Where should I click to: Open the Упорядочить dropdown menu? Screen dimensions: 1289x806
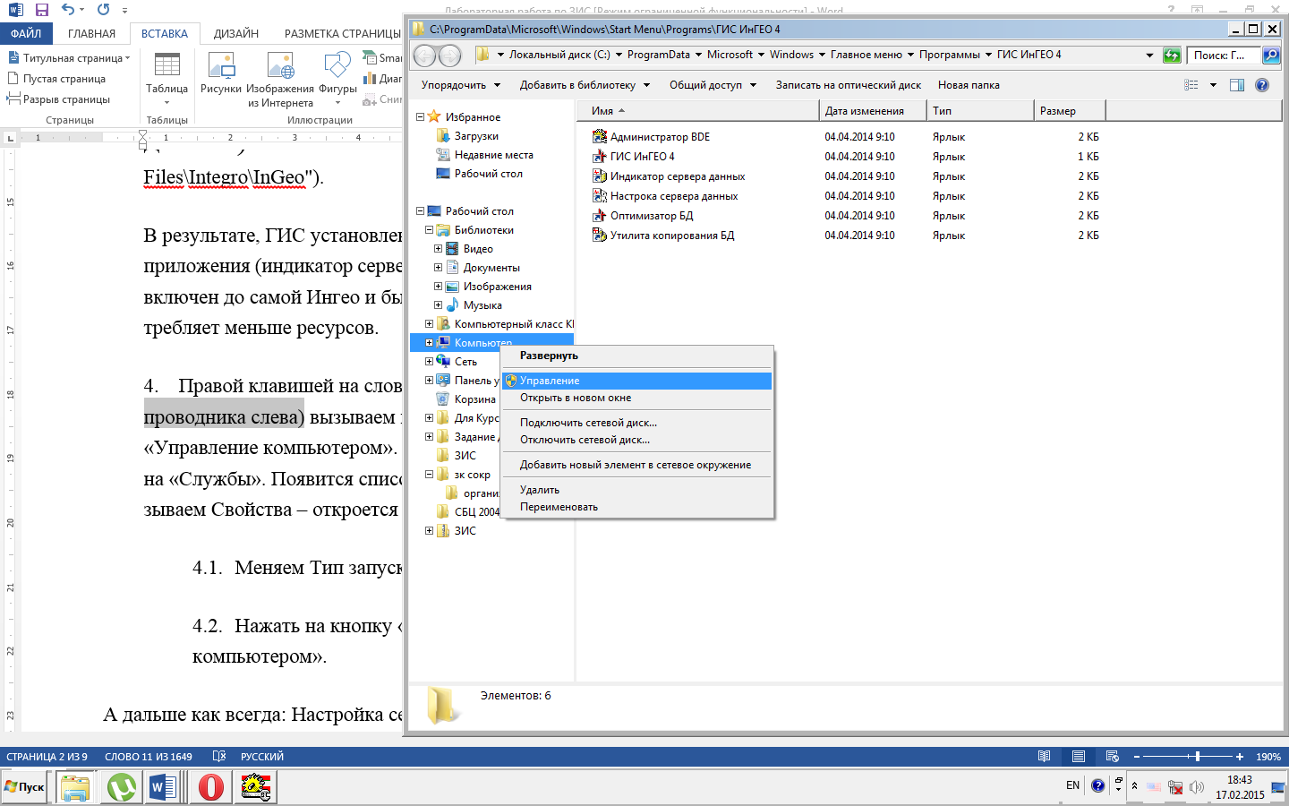click(x=460, y=85)
